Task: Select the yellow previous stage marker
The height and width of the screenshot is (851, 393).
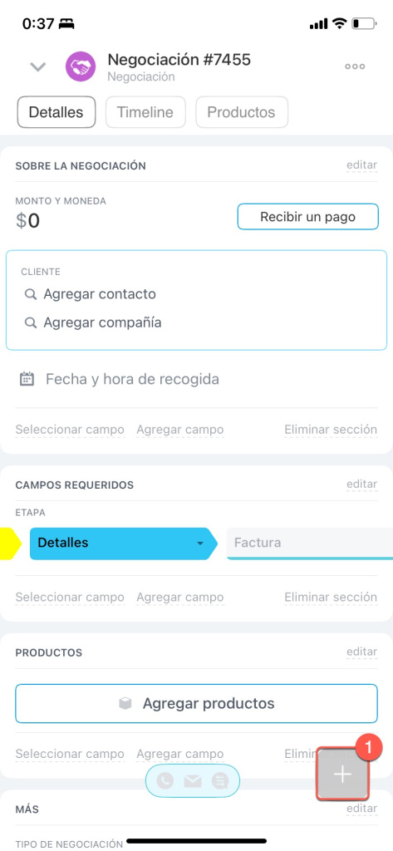Action: click(x=10, y=544)
